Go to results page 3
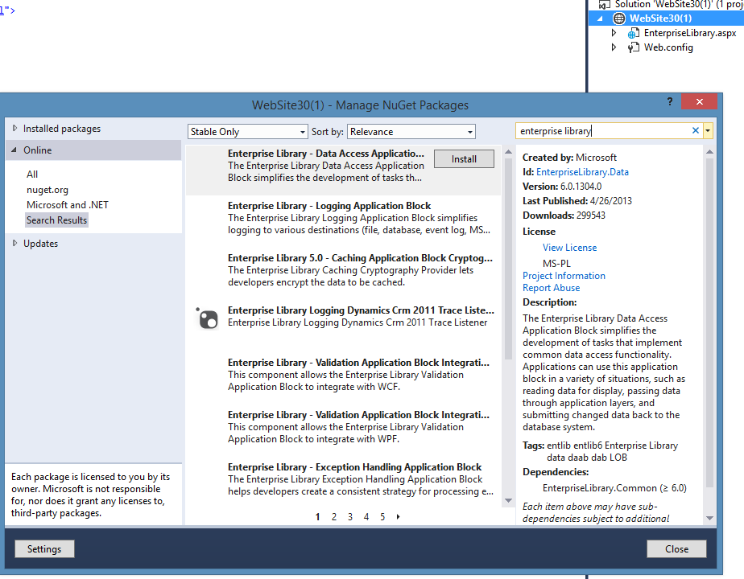The height and width of the screenshot is (579, 744). tap(350, 517)
